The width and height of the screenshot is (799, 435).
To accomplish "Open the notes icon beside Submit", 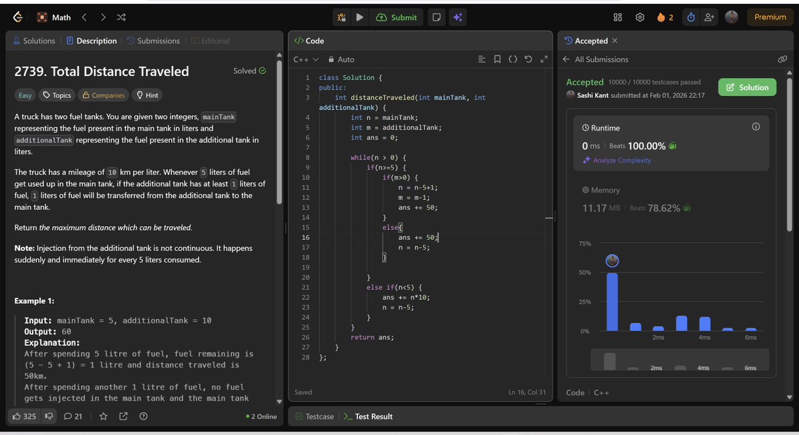I will point(436,17).
